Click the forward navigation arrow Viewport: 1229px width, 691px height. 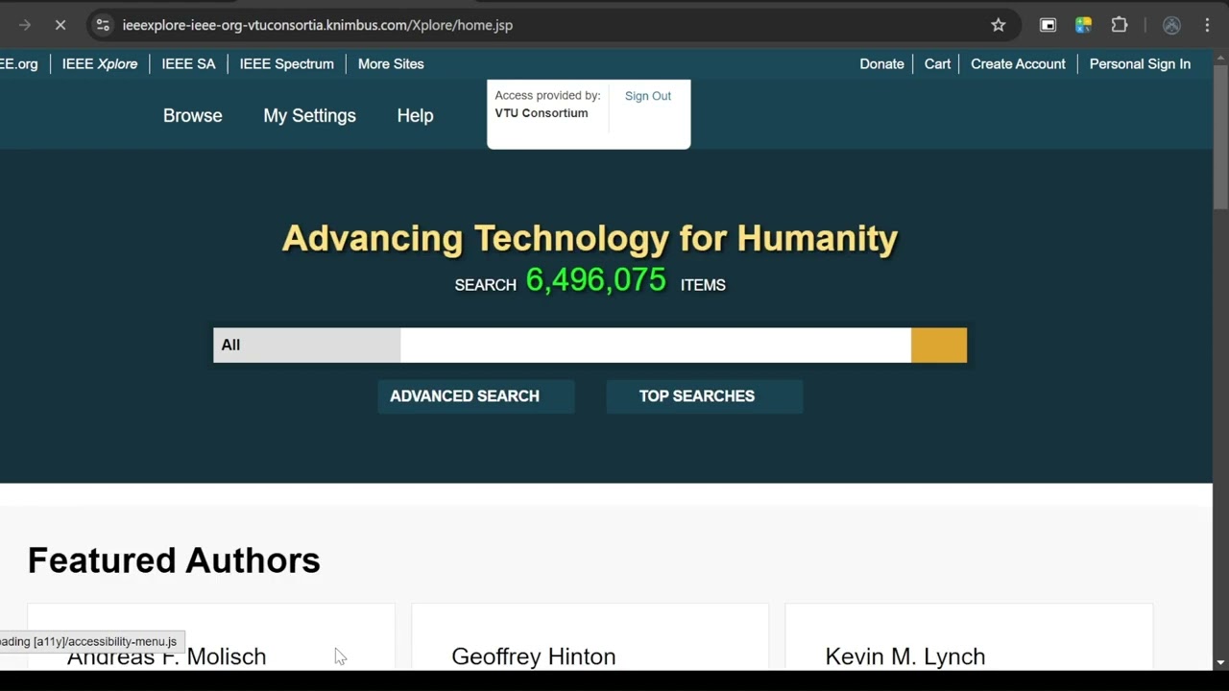[x=25, y=25]
